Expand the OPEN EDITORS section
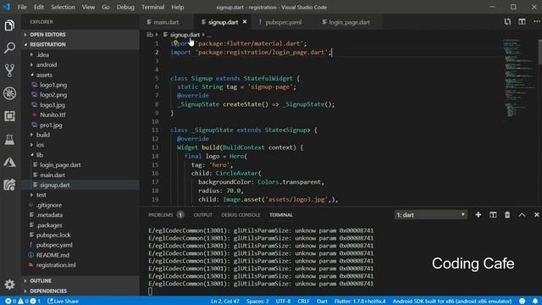The height and width of the screenshot is (305, 542). [x=80, y=34]
